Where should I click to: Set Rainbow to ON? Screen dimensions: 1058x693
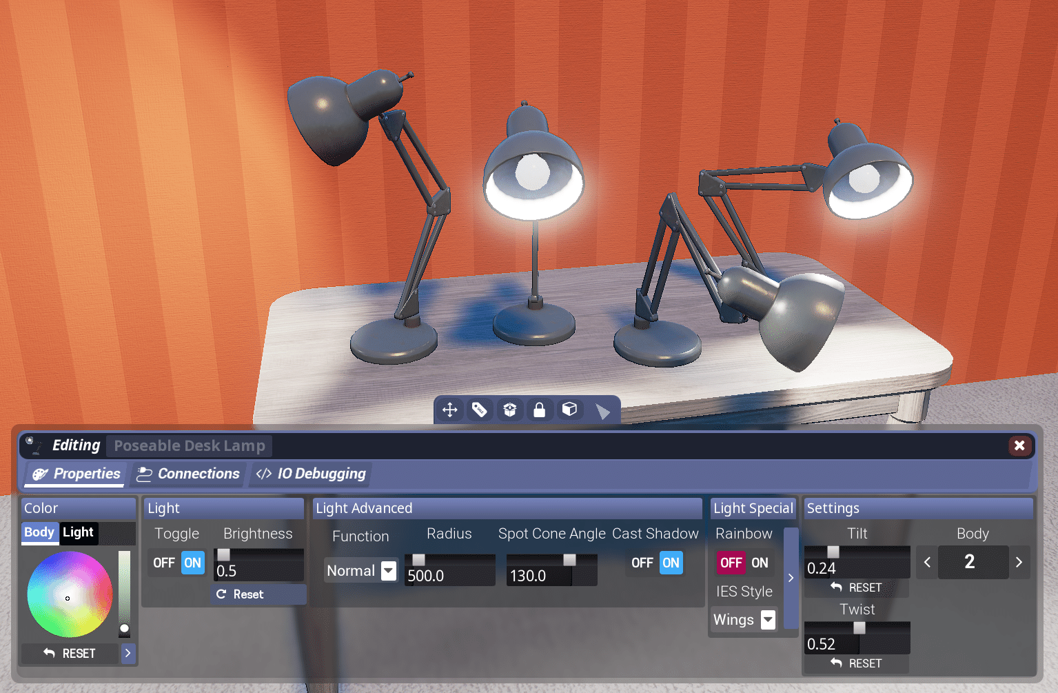pyautogui.click(x=760, y=563)
